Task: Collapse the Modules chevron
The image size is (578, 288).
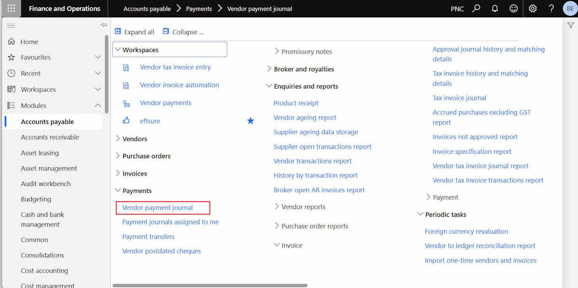Action: [98, 105]
